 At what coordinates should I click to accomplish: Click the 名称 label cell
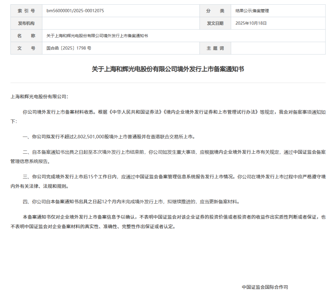coord(26,36)
